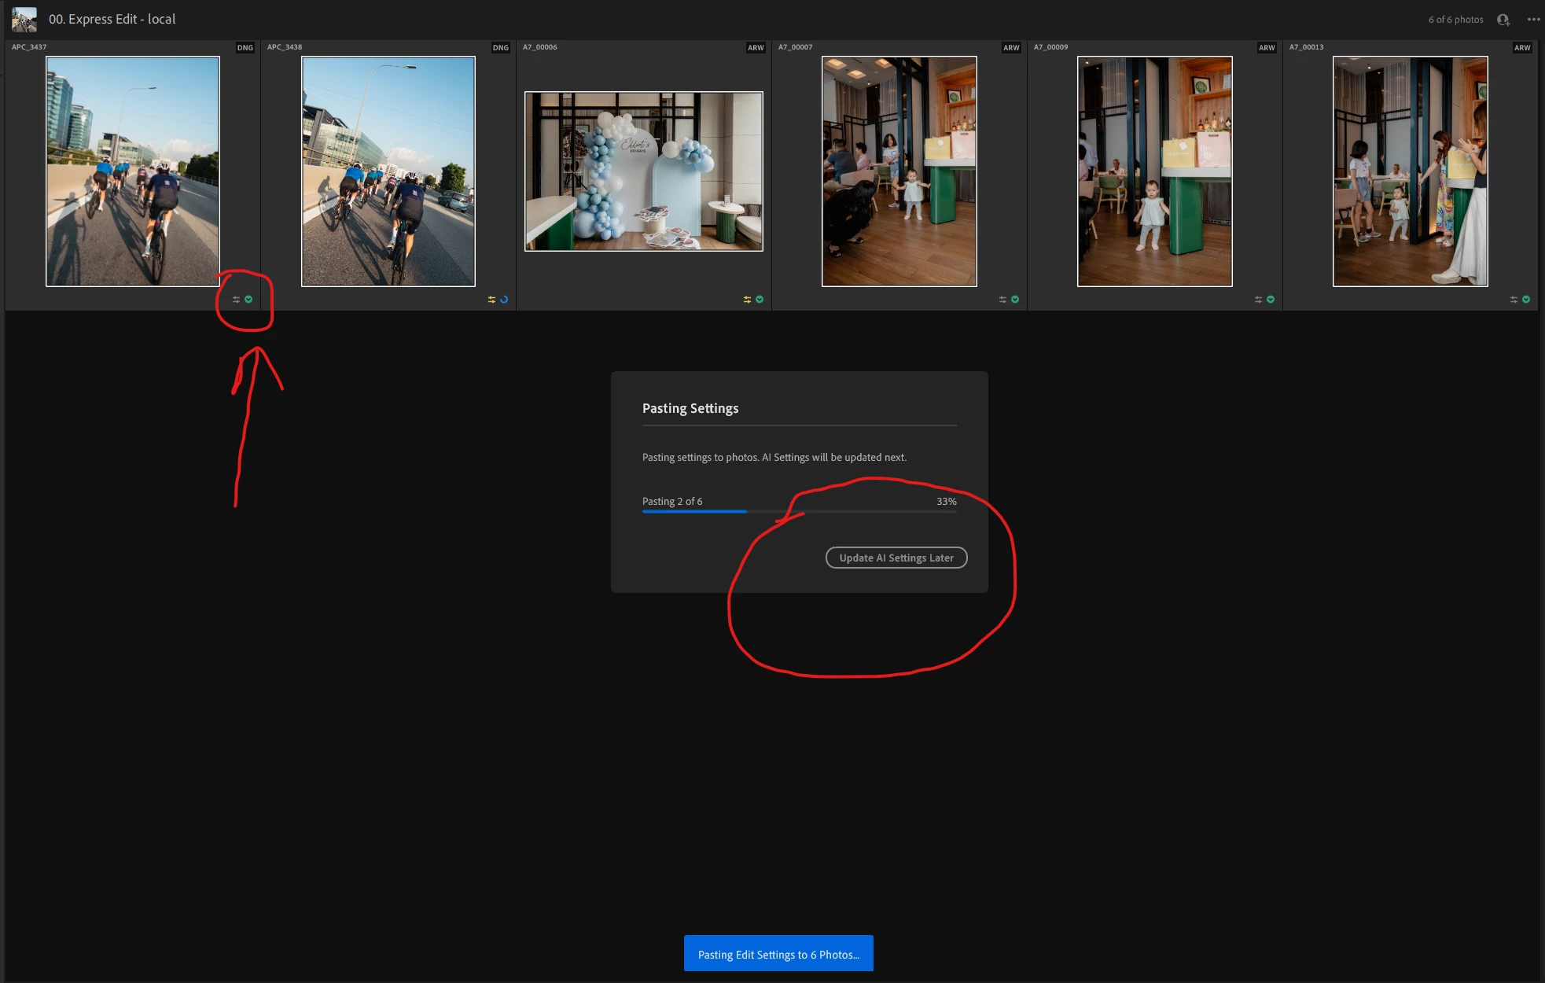Open the share and invite people icon

point(1503,20)
